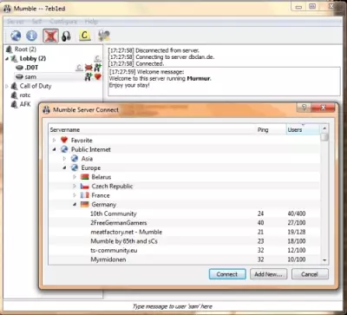Expand the Favorite server group
The image size is (347, 315).
point(54,141)
